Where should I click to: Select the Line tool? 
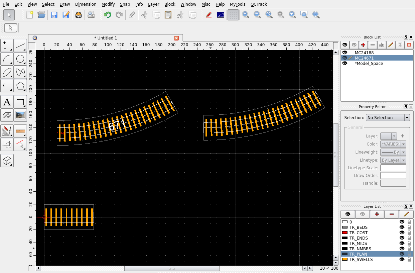[x=20, y=45]
